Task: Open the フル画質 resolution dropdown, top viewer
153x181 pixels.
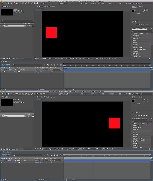Action: pos(73,58)
